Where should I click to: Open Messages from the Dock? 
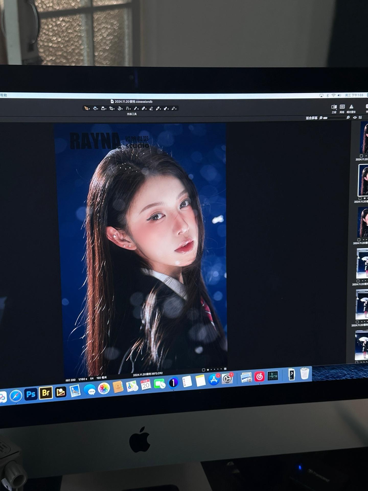[x=89, y=390]
